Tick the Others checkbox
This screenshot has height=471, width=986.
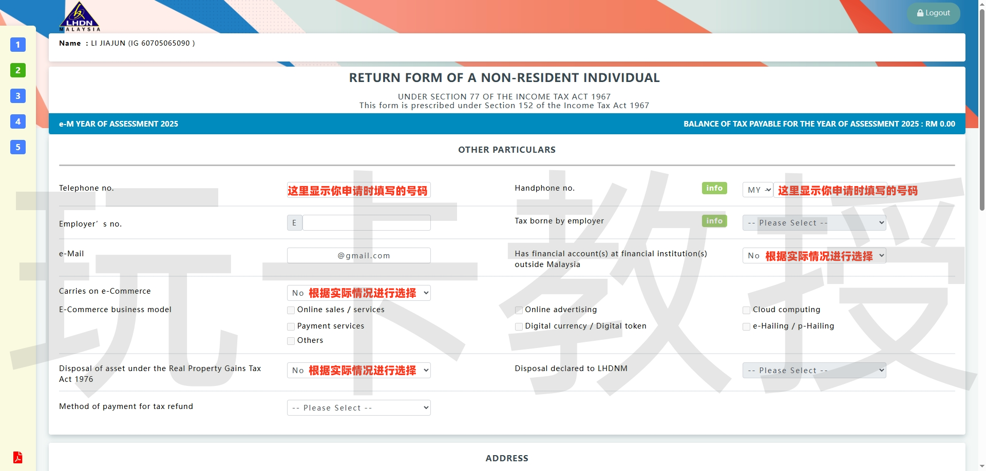(x=291, y=341)
